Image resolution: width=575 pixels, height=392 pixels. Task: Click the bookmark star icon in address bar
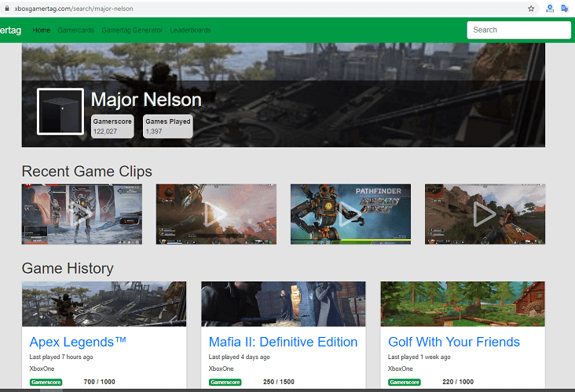[x=531, y=9]
